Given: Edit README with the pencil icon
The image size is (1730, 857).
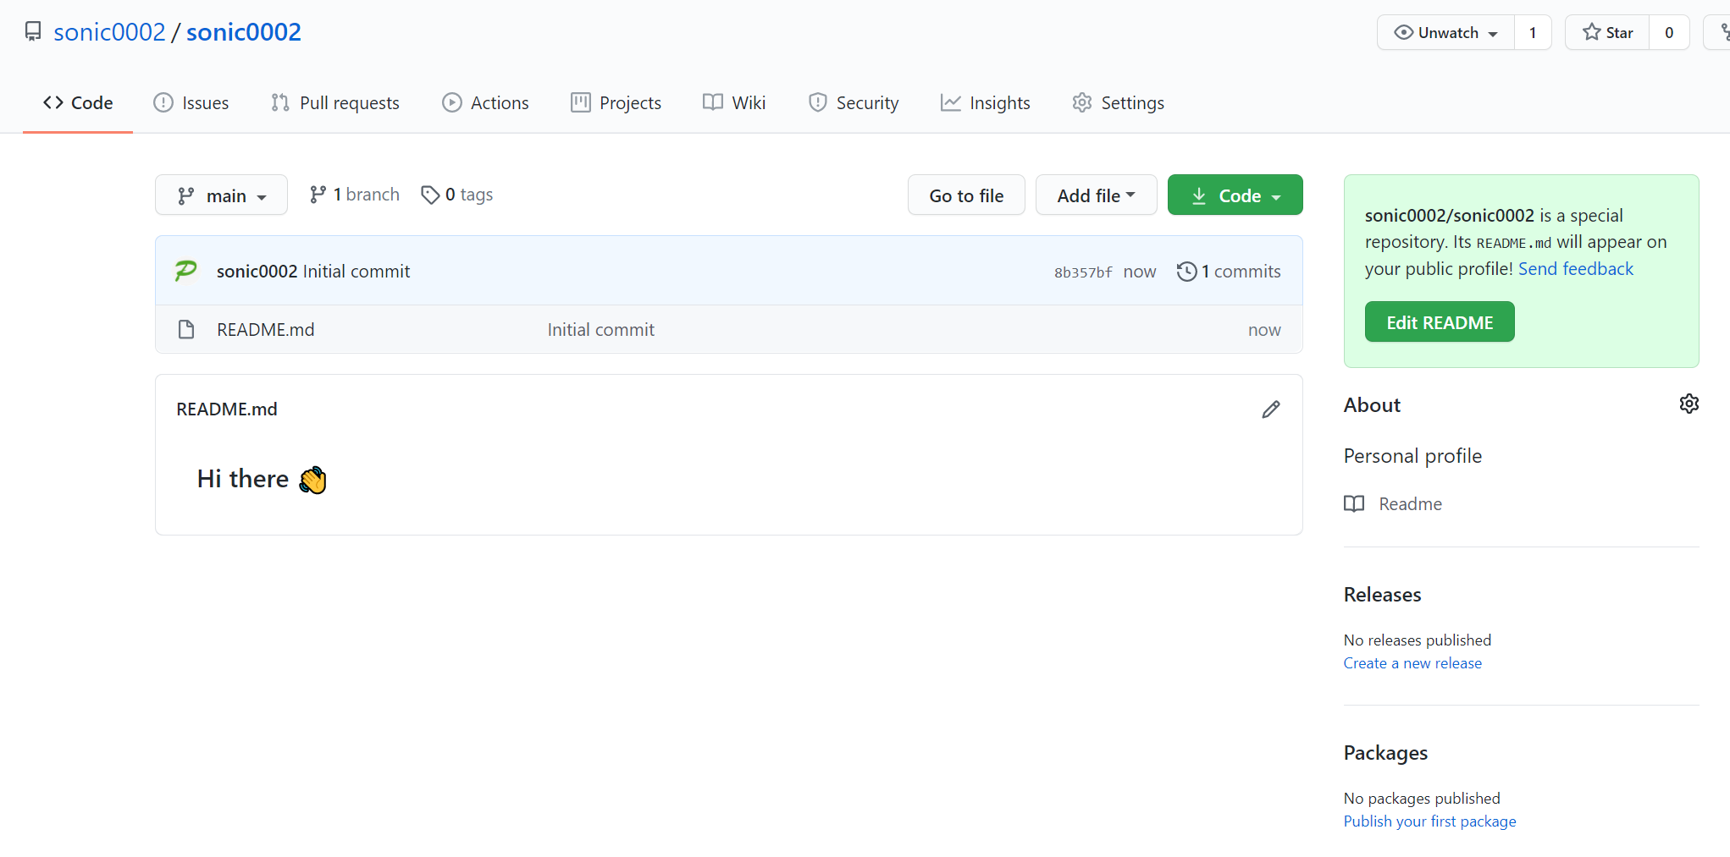Looking at the screenshot, I should pos(1271,409).
